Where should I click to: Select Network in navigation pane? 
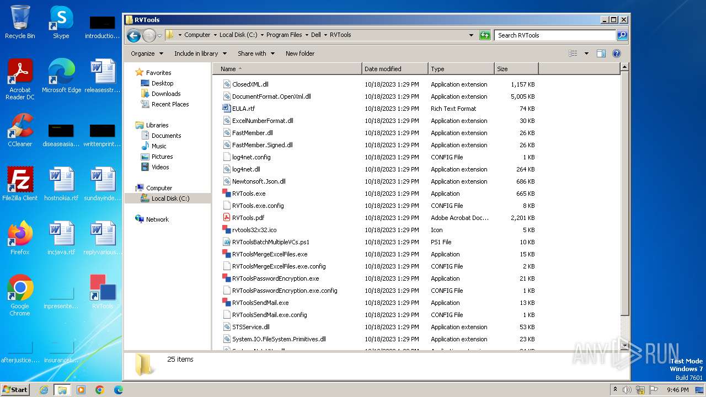click(x=152, y=219)
